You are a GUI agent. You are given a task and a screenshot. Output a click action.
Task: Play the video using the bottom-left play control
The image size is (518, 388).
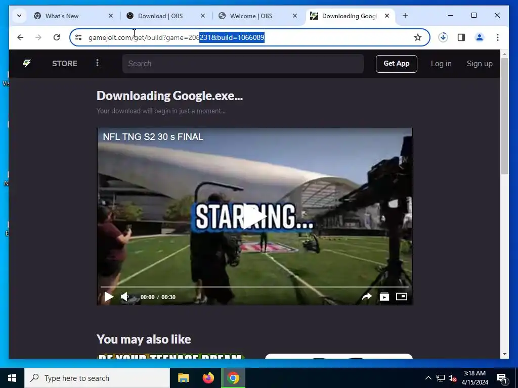coord(109,297)
